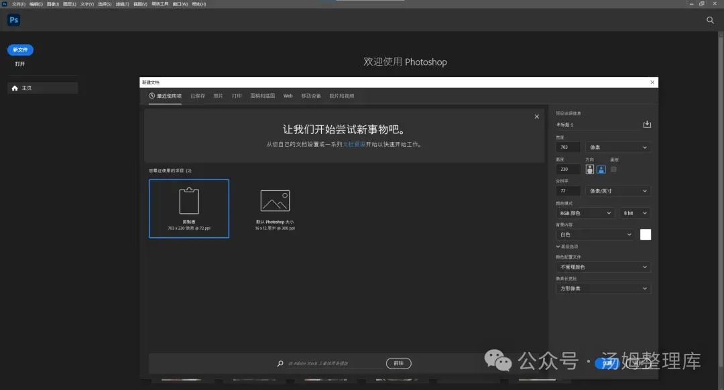Follow the 文档预设 link

click(354, 145)
